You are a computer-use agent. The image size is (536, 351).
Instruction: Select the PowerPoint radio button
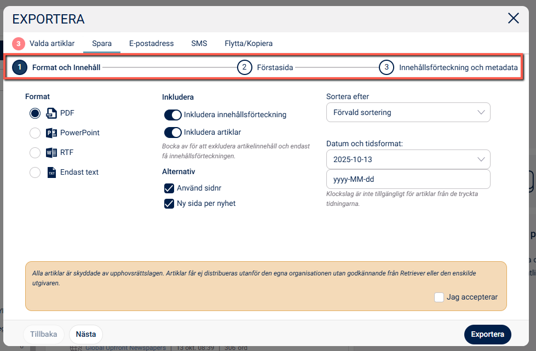coord(35,133)
